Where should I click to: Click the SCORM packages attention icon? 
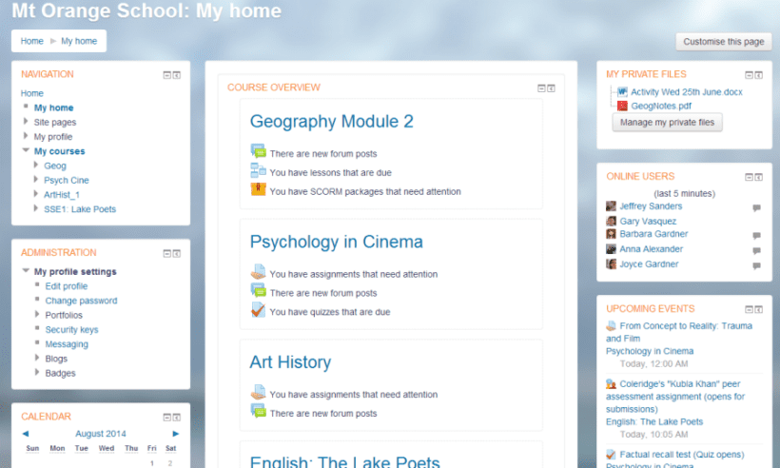(x=258, y=190)
